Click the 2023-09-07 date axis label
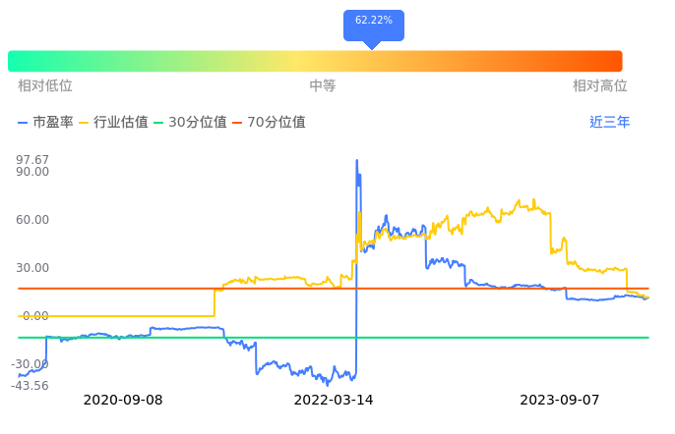 [x=559, y=401]
